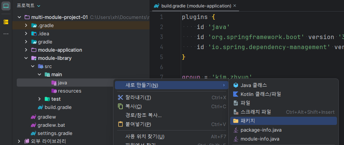This screenshot has height=145, width=344.
Task: Select the resources folder
Action: click(x=66, y=91)
